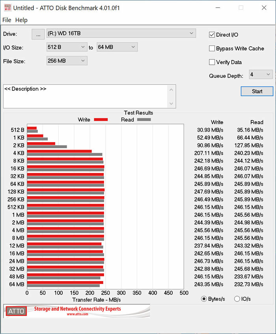This screenshot has width=276, height=334.
Task: Click the ATTO app icon in title bar
Action: tap(7, 8)
